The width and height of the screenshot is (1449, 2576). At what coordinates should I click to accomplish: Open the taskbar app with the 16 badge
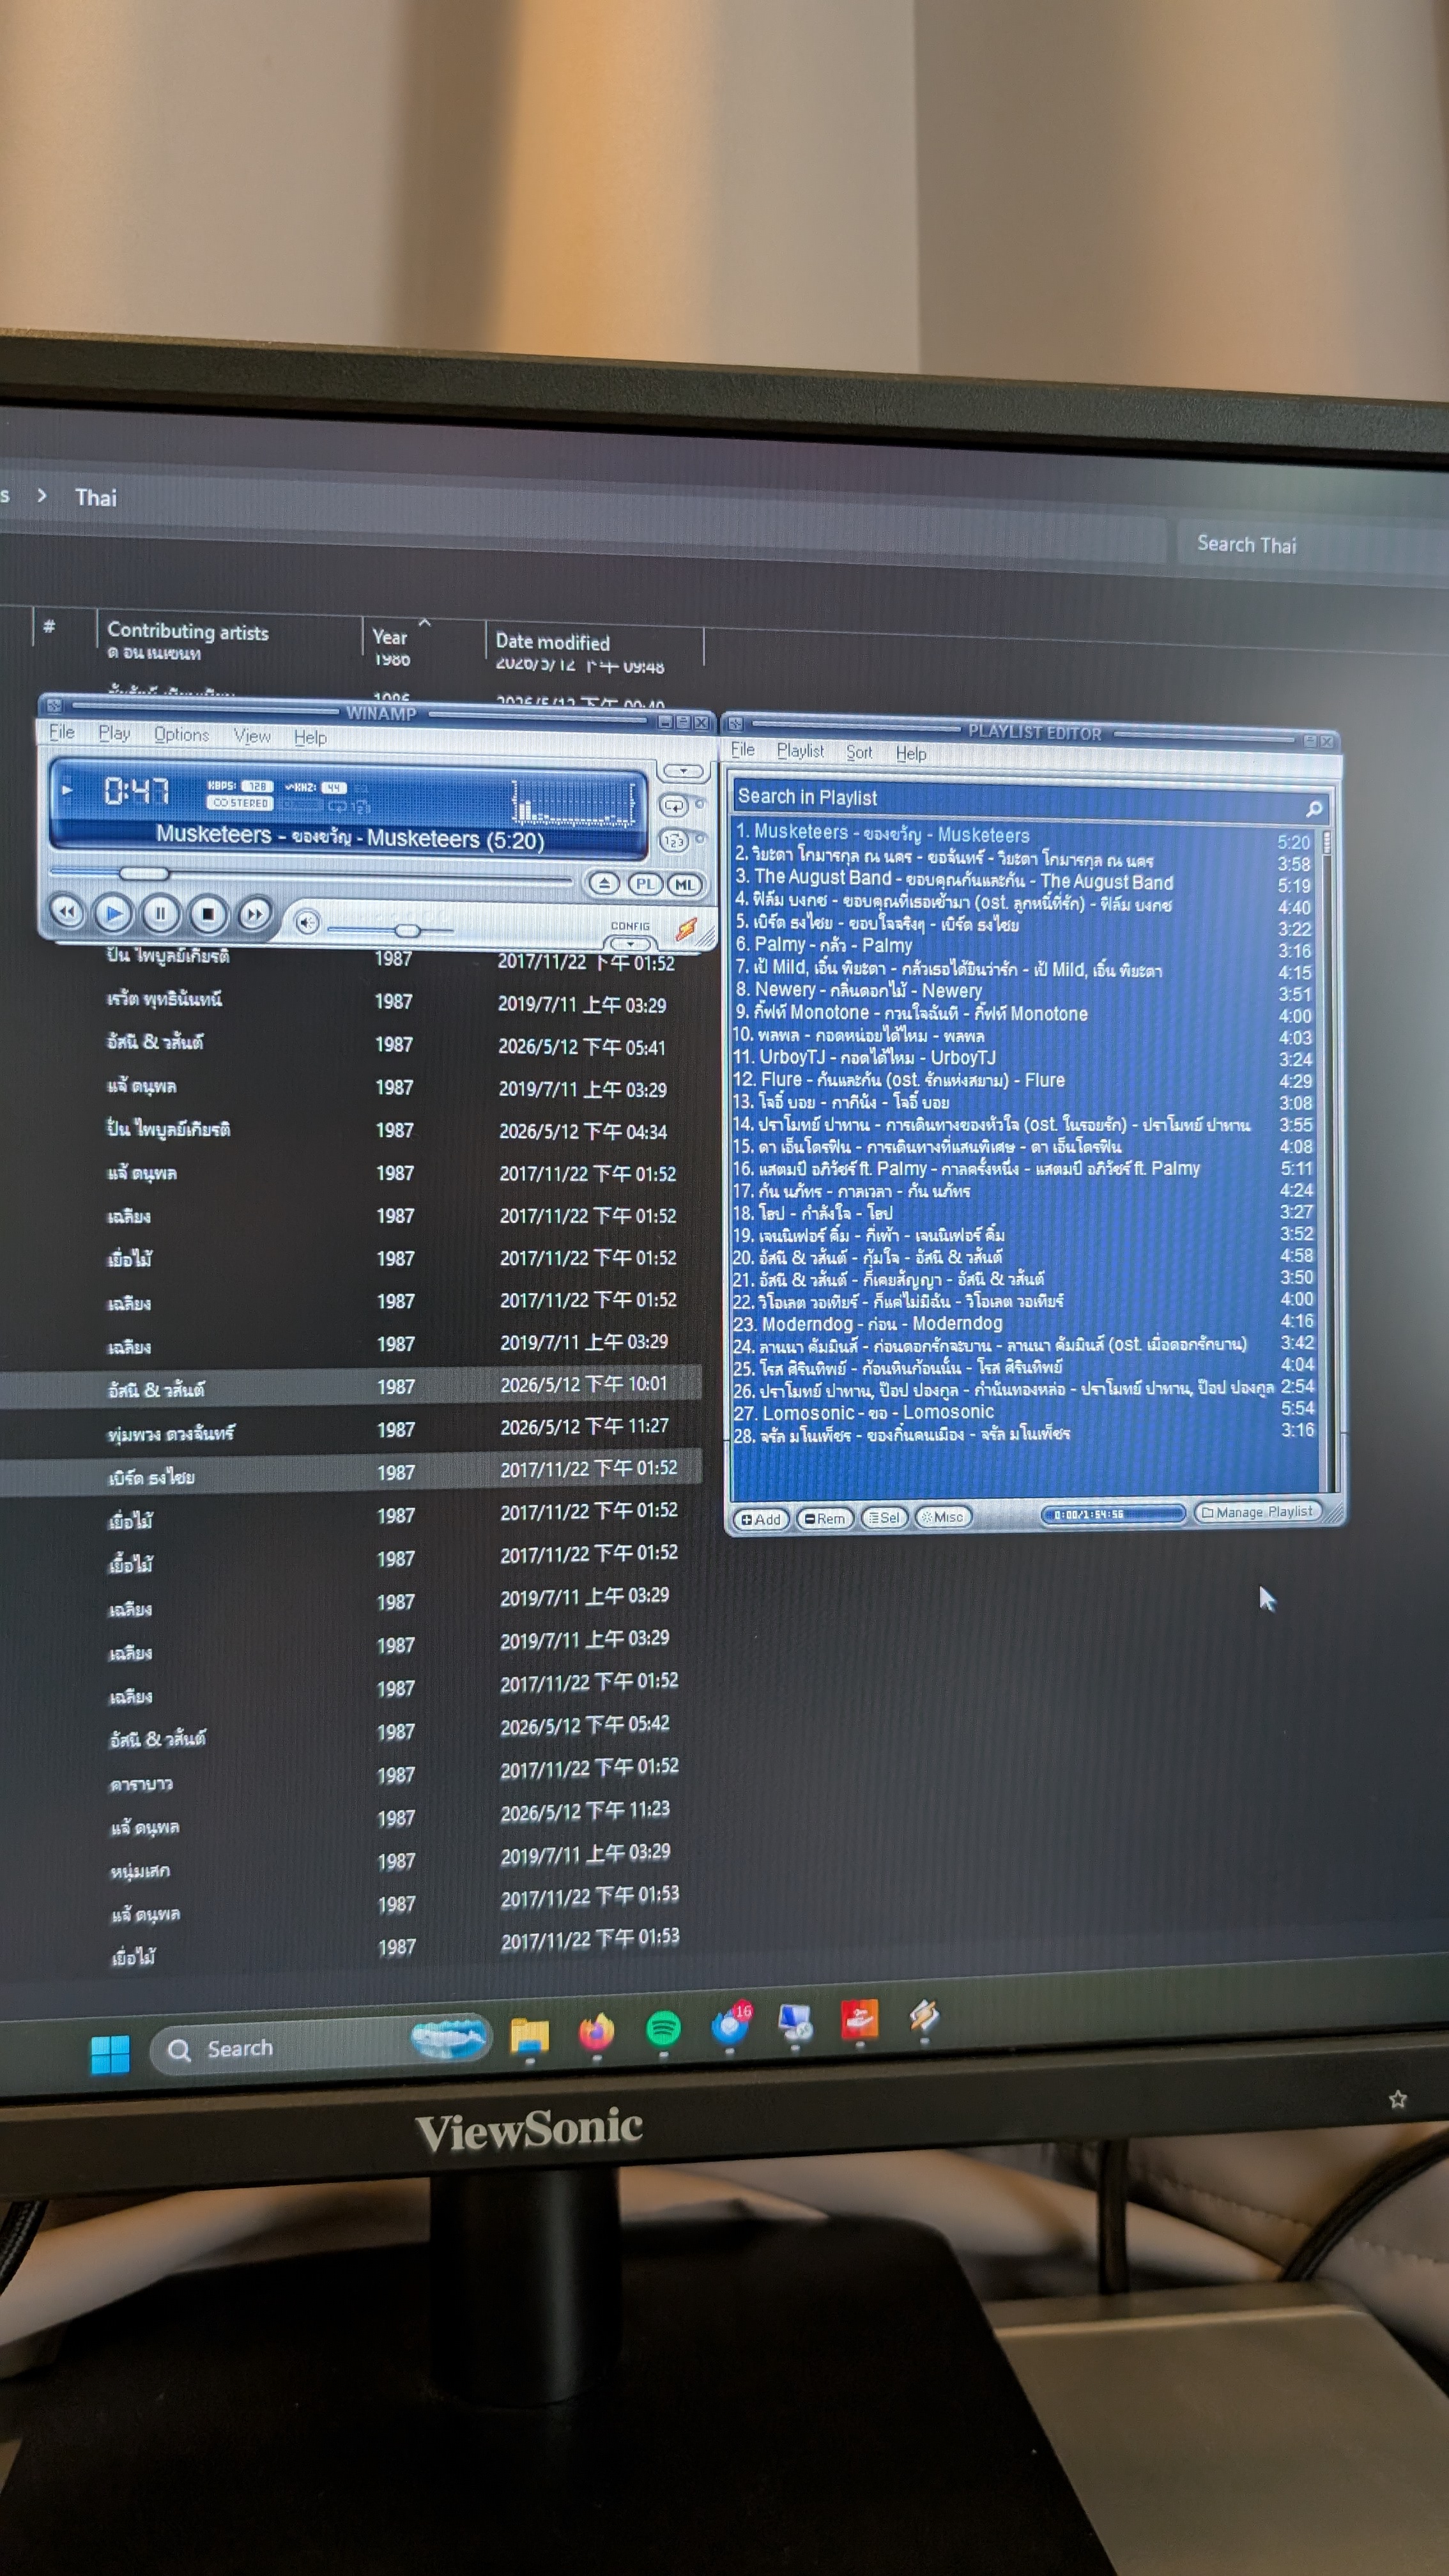coord(730,2025)
